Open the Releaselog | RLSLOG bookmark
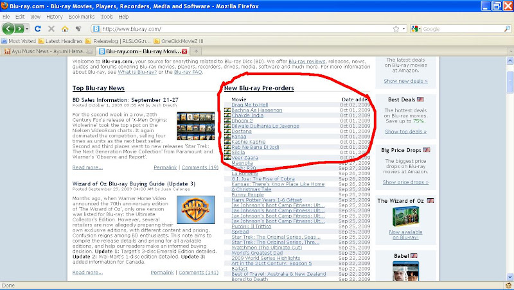 [118, 41]
